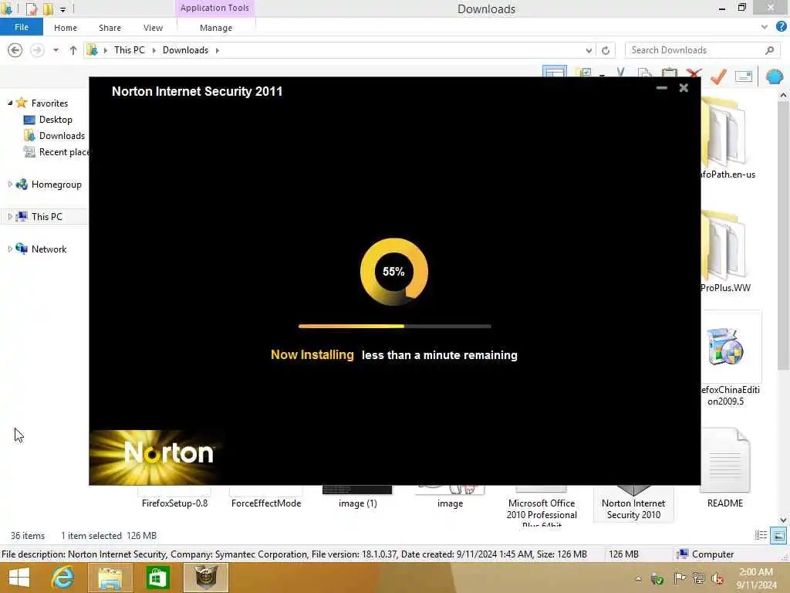Image resolution: width=790 pixels, height=593 pixels.
Task: Open the Windows Start button
Action: (x=19, y=578)
